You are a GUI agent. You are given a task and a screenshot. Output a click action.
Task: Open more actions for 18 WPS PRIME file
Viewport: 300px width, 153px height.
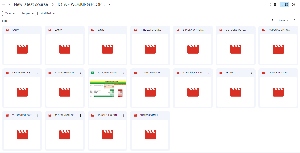coord(166,116)
